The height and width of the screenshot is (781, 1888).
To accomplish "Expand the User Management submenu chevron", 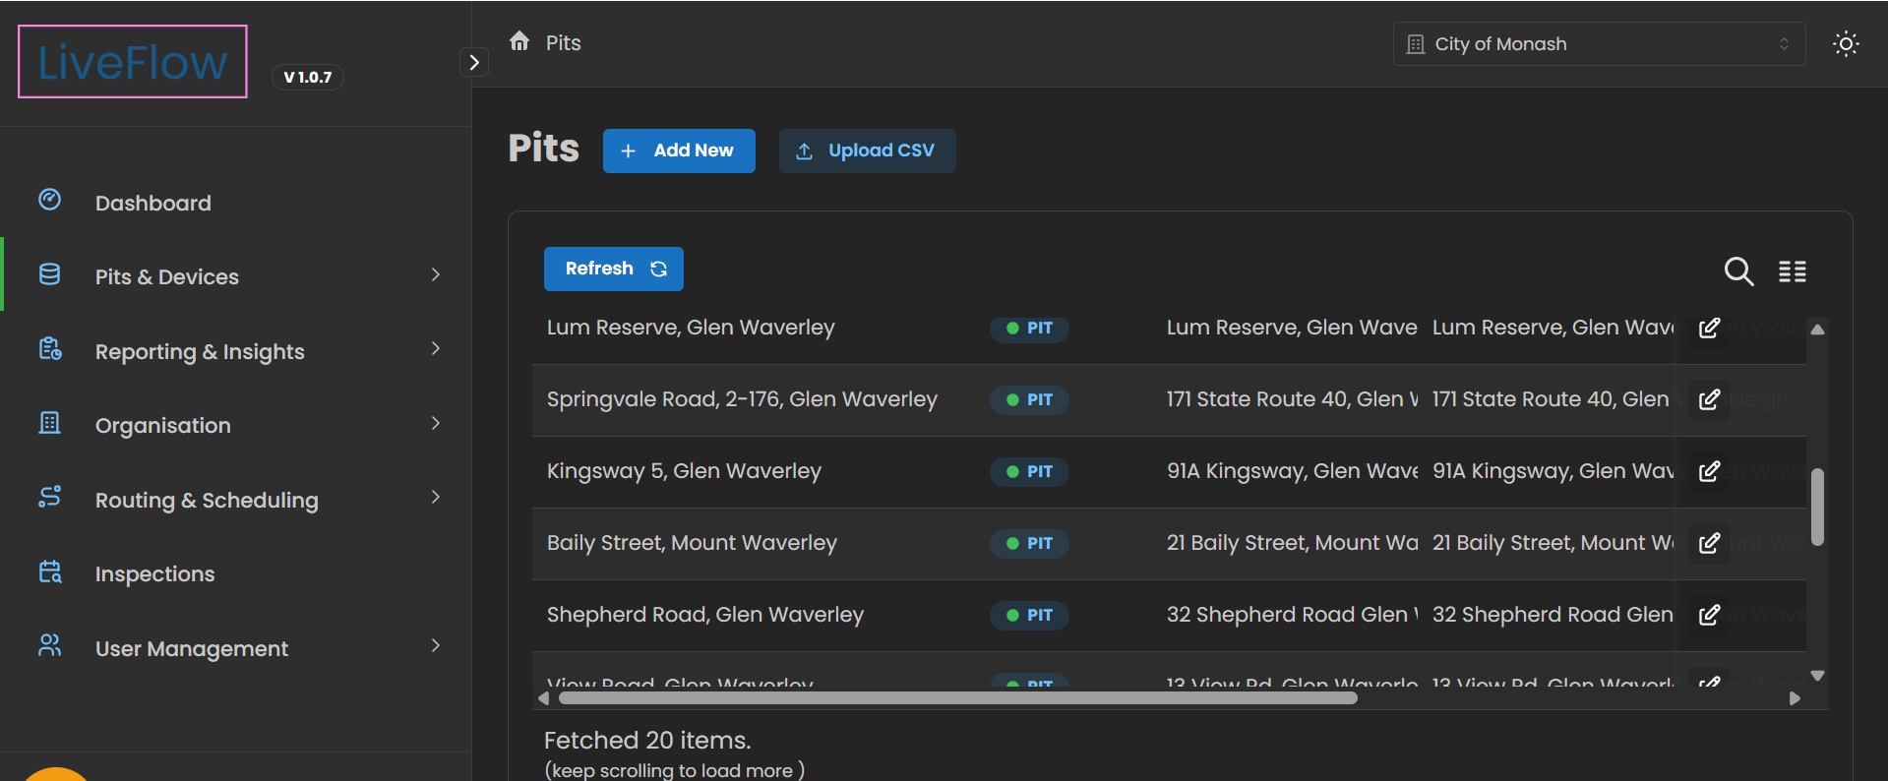I will (436, 645).
